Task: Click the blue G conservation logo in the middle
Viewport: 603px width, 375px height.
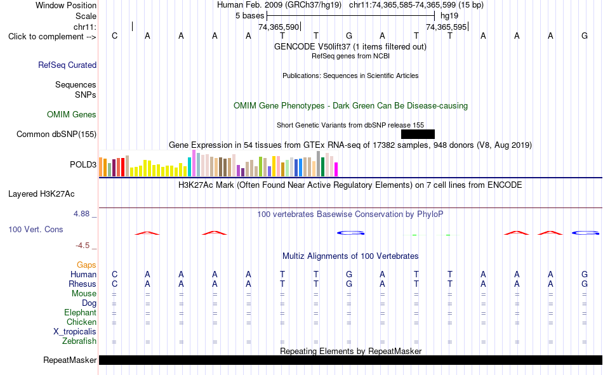Action: click(x=350, y=233)
